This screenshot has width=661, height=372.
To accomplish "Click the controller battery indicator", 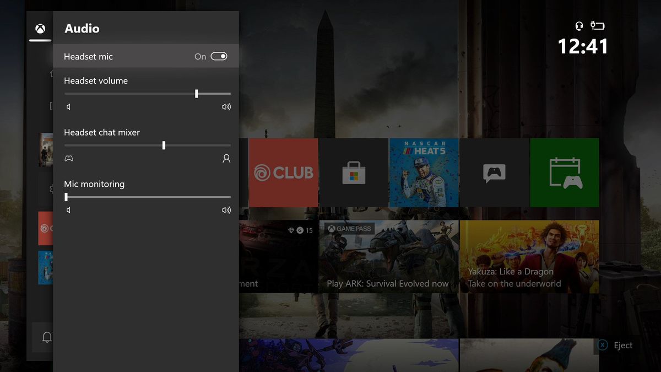I will coord(597,25).
